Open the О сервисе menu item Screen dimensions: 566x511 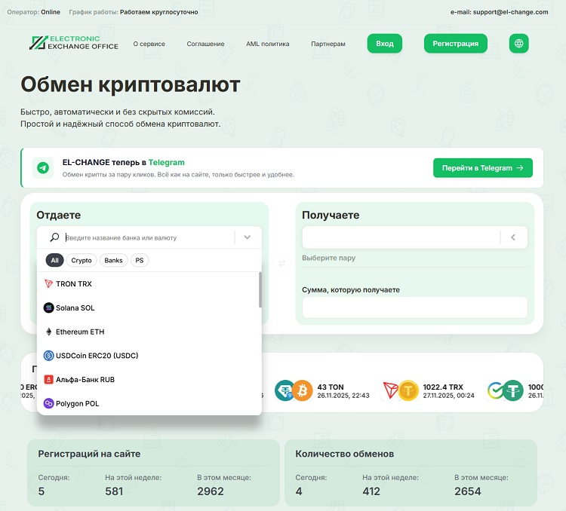pos(149,44)
